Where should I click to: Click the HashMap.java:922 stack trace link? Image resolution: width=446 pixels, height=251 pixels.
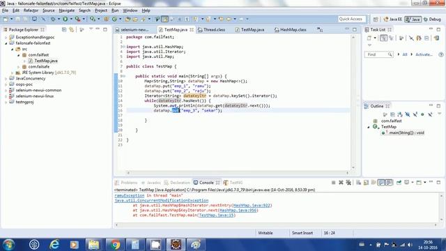pos(252,206)
